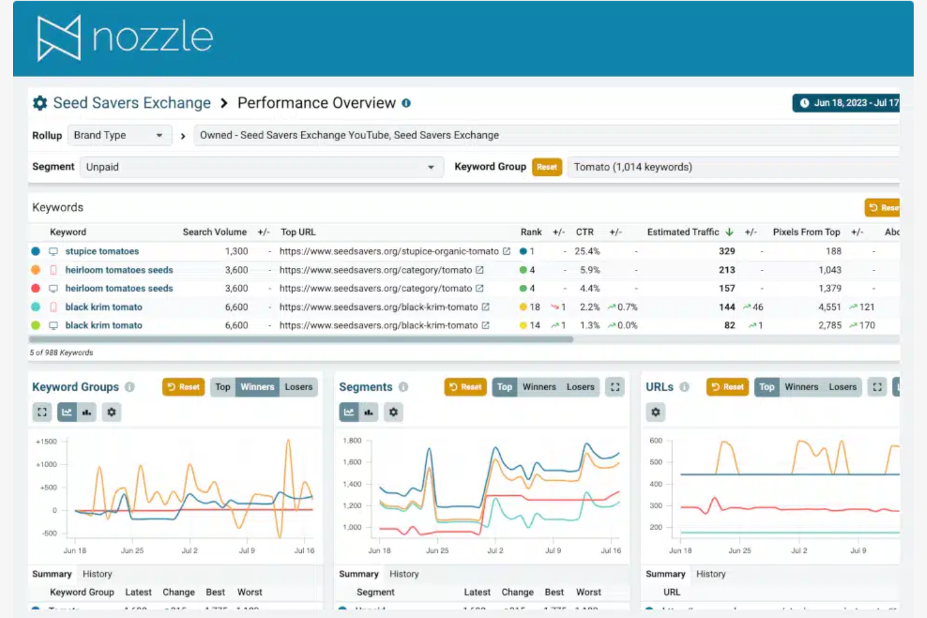Open the date range picker Jun 18, 2023

[x=846, y=103]
